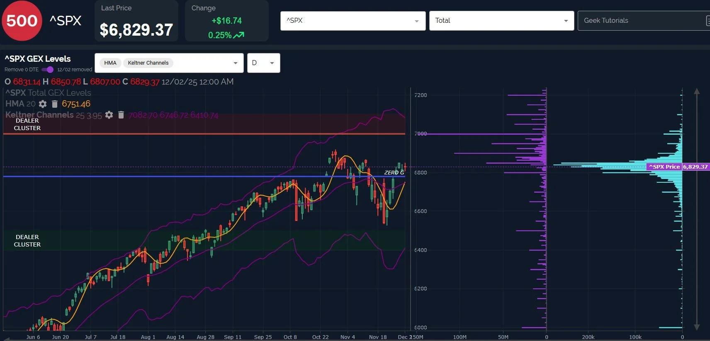Open the Total selection dropdown
The image size is (710, 341).
coord(501,21)
